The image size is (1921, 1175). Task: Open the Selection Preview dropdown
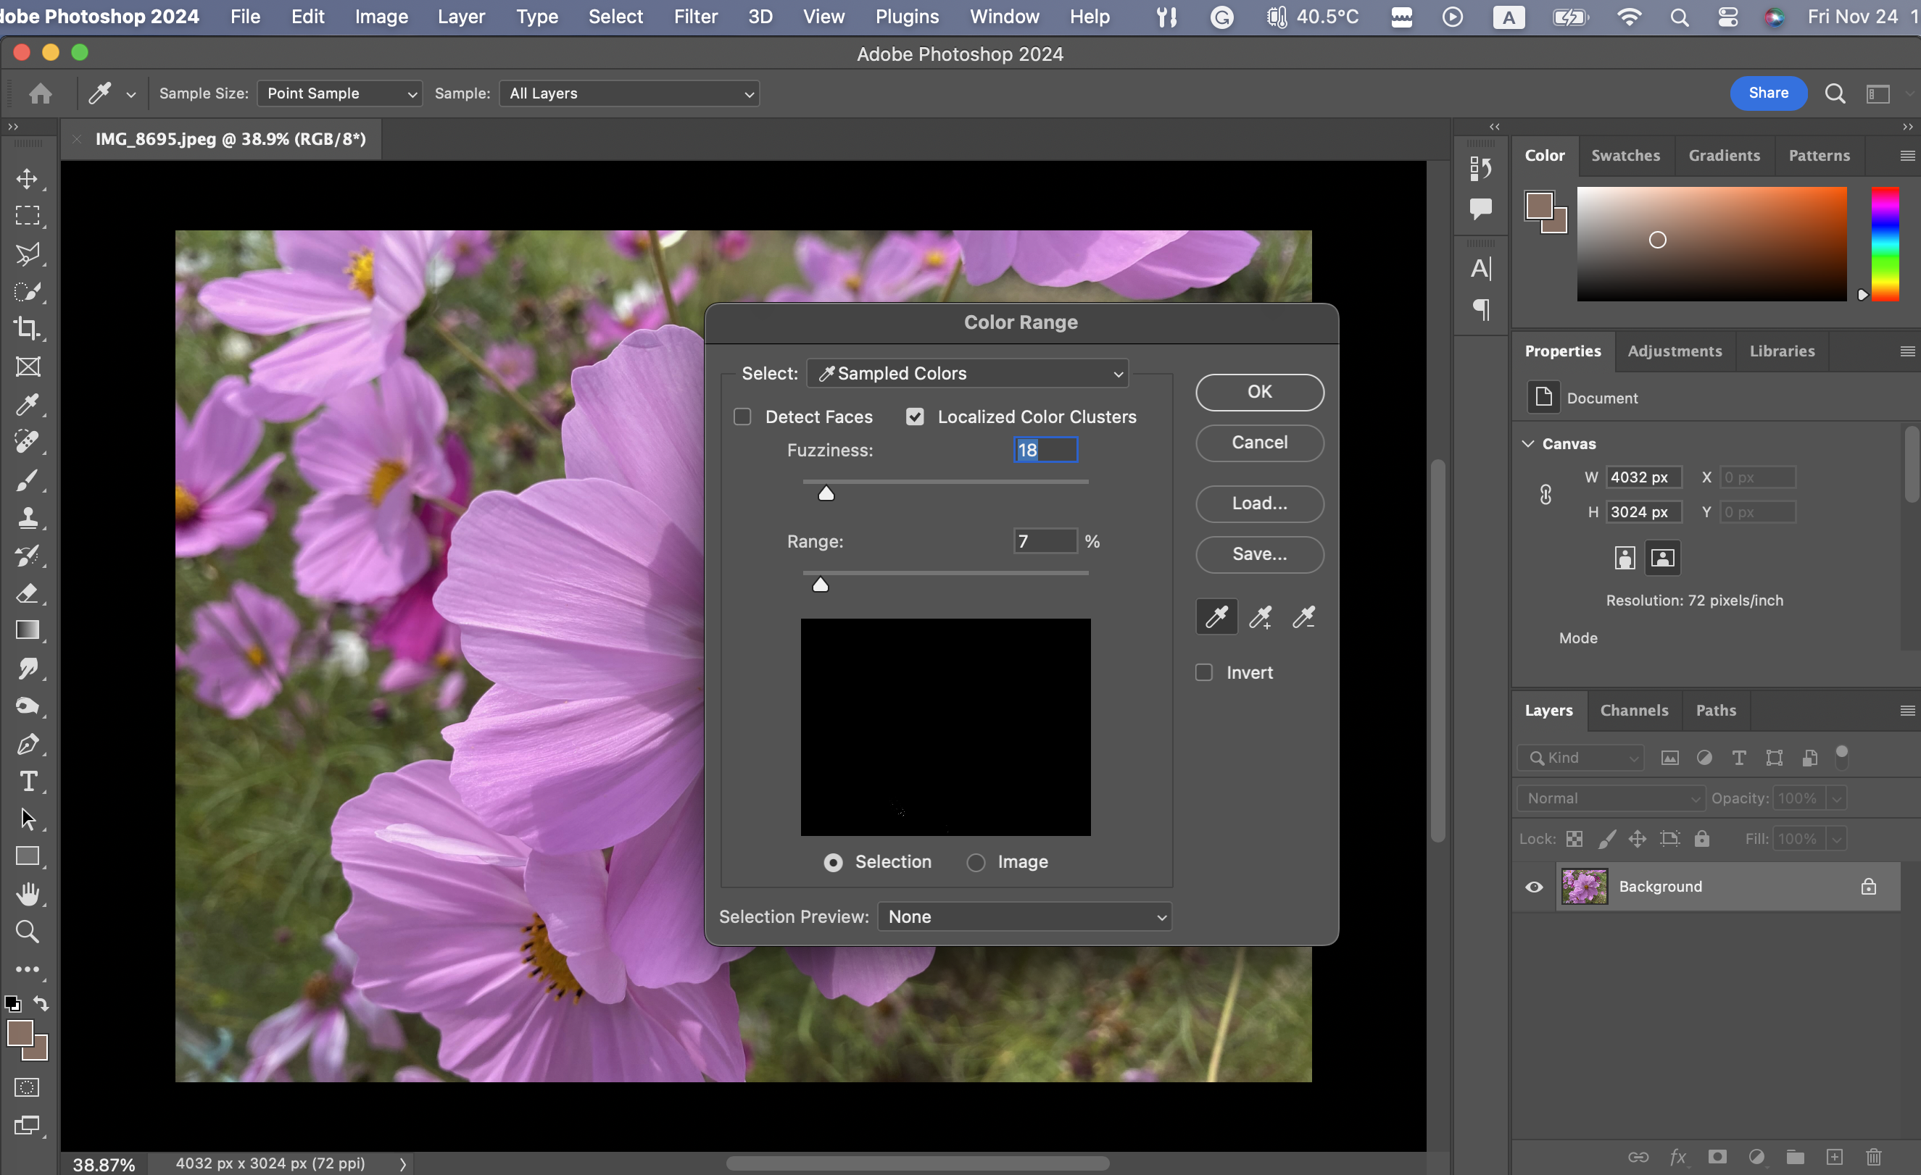point(1024,916)
